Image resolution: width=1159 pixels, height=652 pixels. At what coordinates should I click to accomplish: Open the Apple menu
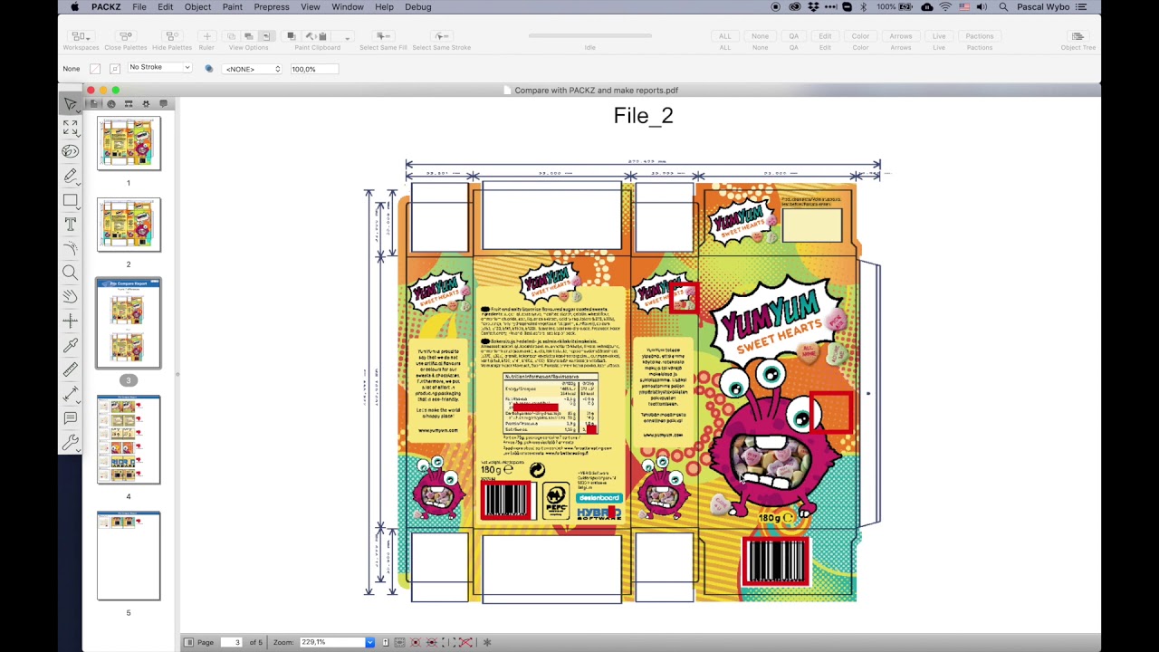point(74,7)
